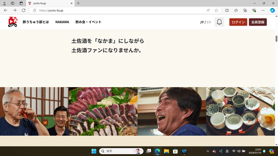Screen dimensions: 278x156
Task: Click the photo of the elderly man drinking sake
Action: [34, 111]
